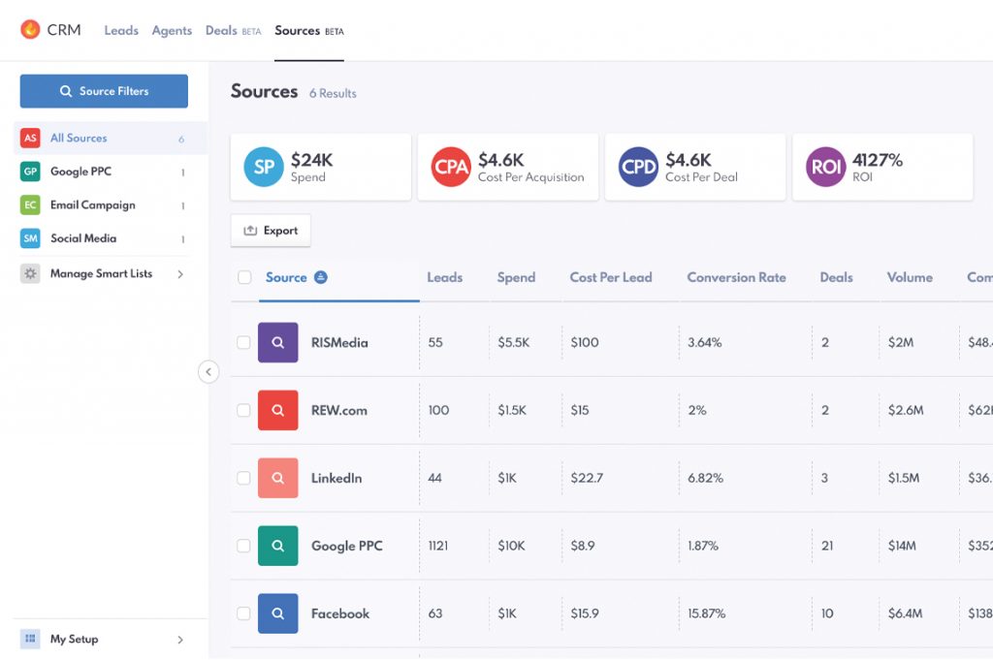Click the purple RISMedia source icon

pos(277,343)
